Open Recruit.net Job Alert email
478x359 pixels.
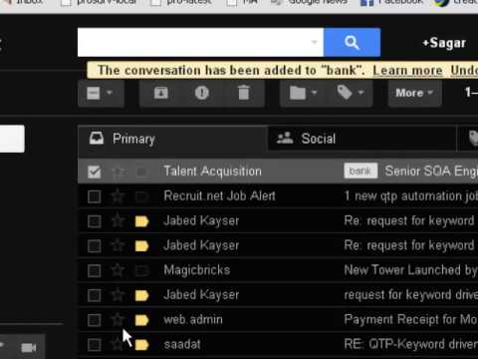pyautogui.click(x=278, y=196)
